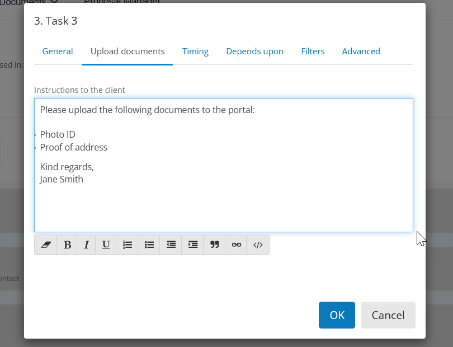Decrease indent of the text

pos(171,245)
